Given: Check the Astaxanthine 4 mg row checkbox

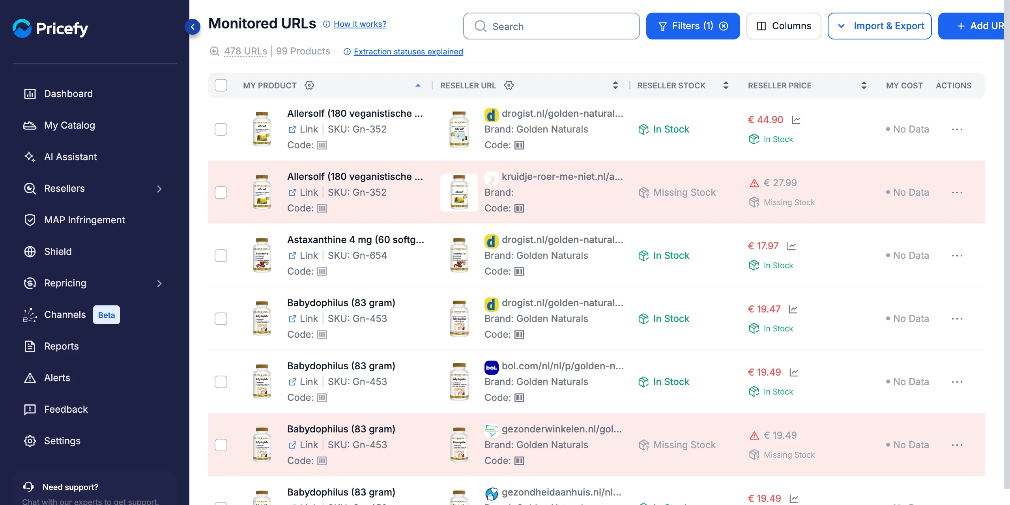Looking at the screenshot, I should click(x=221, y=256).
